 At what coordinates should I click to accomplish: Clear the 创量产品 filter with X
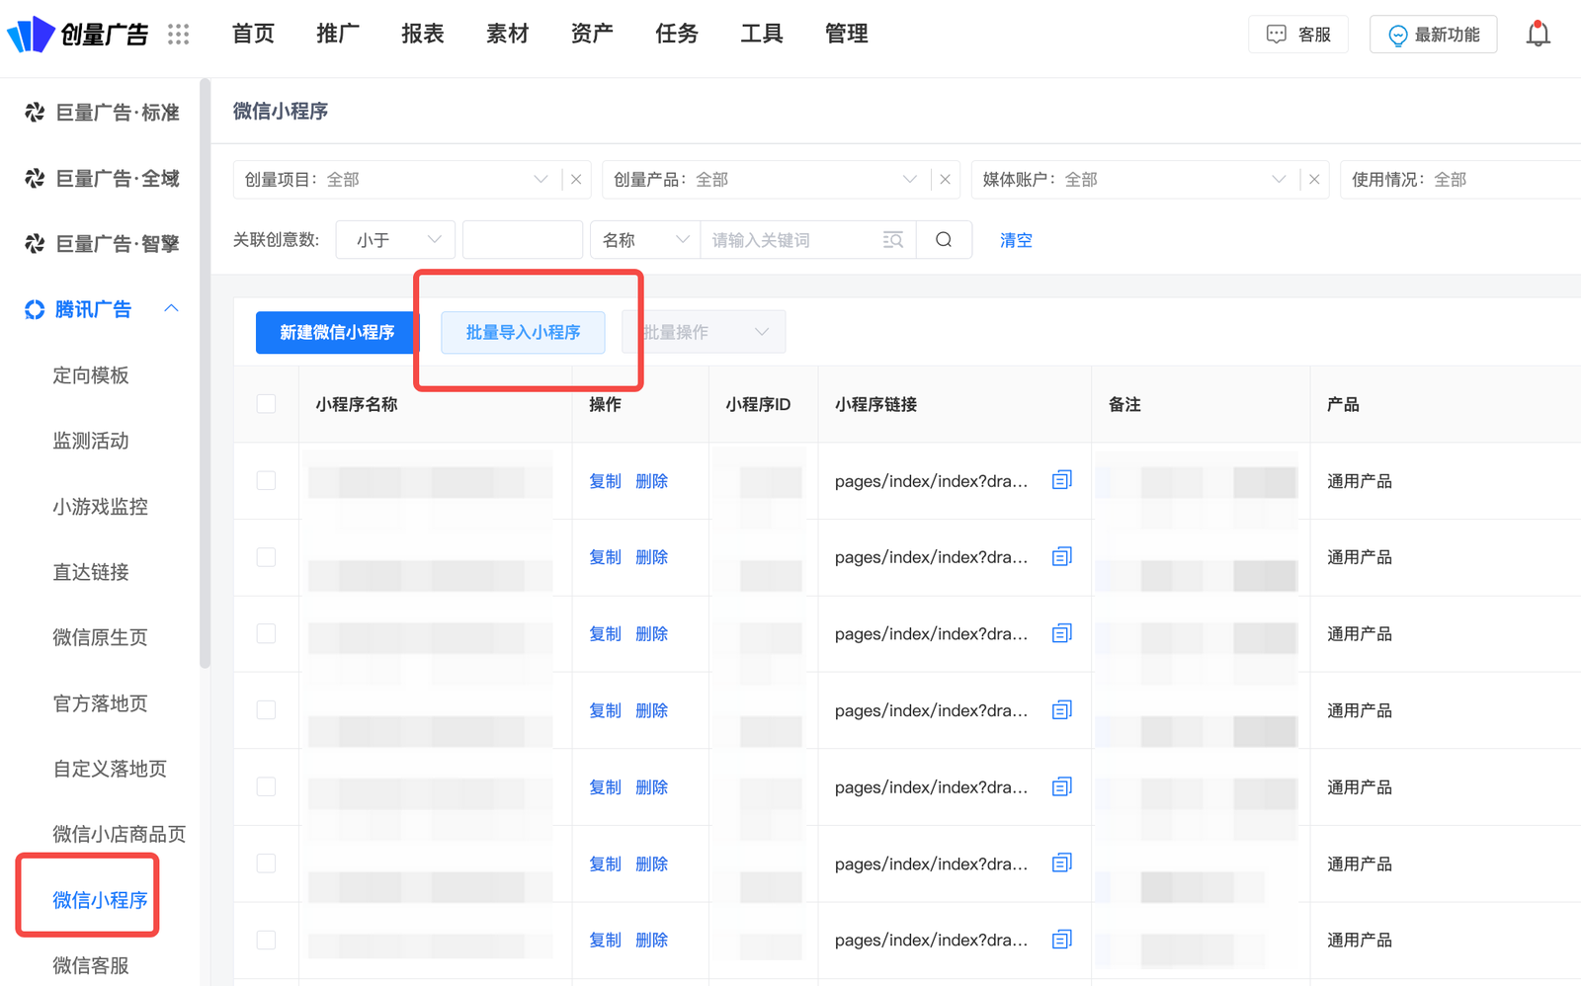coord(945,180)
